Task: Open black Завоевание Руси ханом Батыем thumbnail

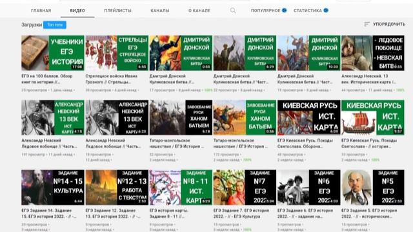Action: coord(181,117)
